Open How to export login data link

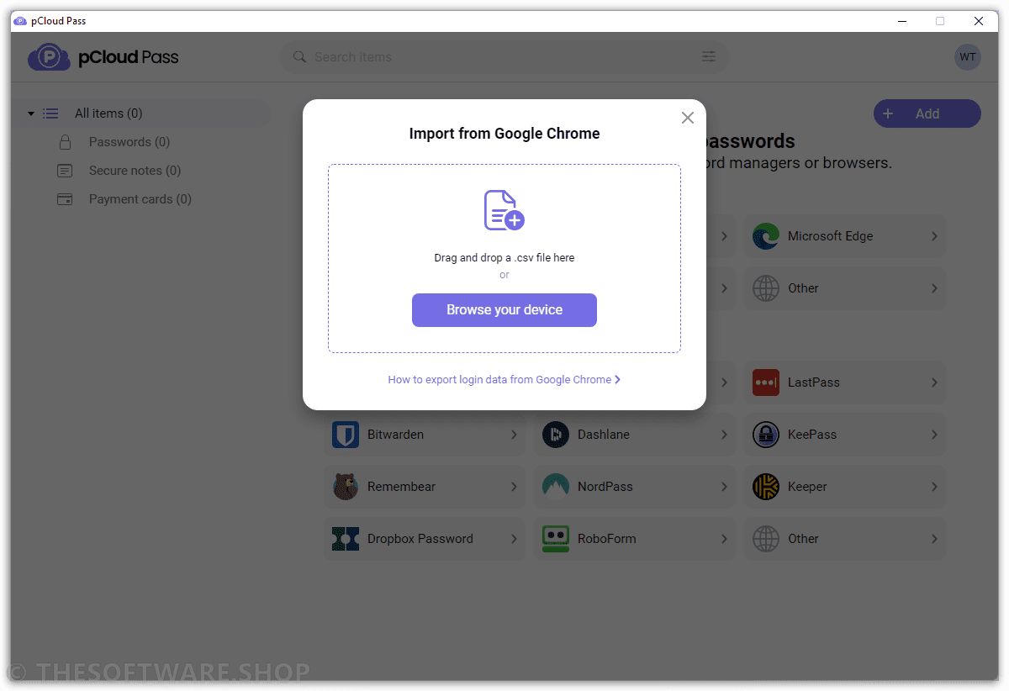504,379
